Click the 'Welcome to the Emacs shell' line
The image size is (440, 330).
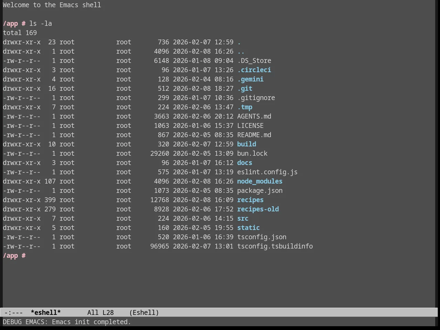52,5
